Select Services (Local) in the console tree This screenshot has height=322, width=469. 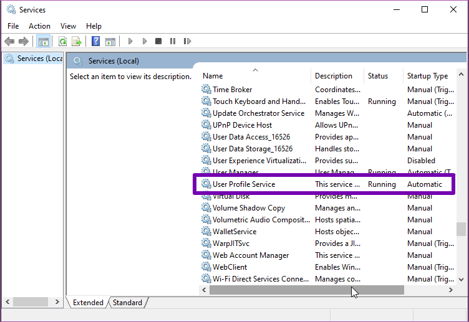tap(35, 59)
